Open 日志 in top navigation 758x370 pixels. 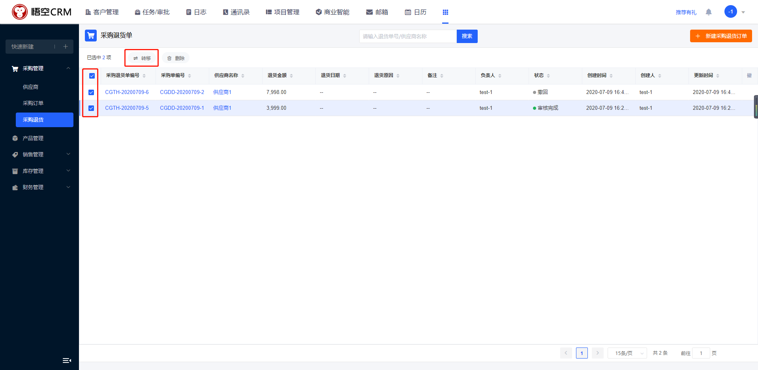(x=196, y=12)
